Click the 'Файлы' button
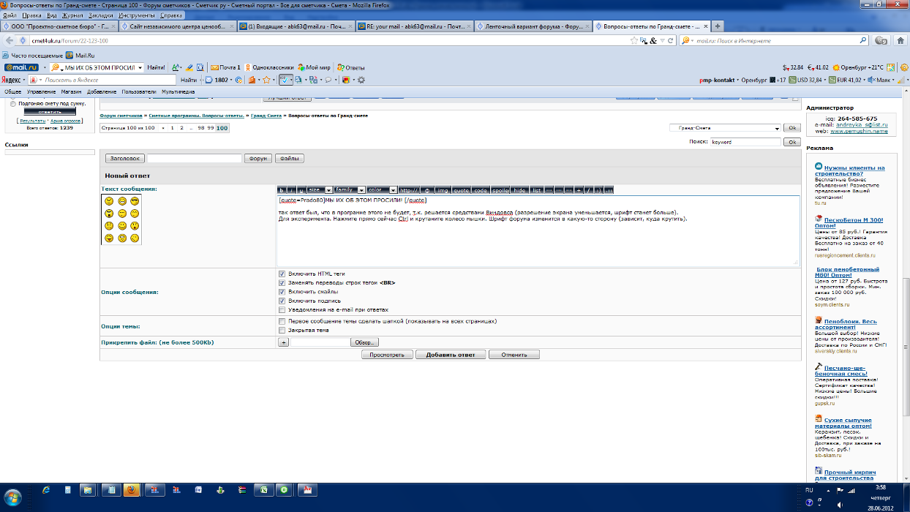This screenshot has width=910, height=512. (290, 158)
